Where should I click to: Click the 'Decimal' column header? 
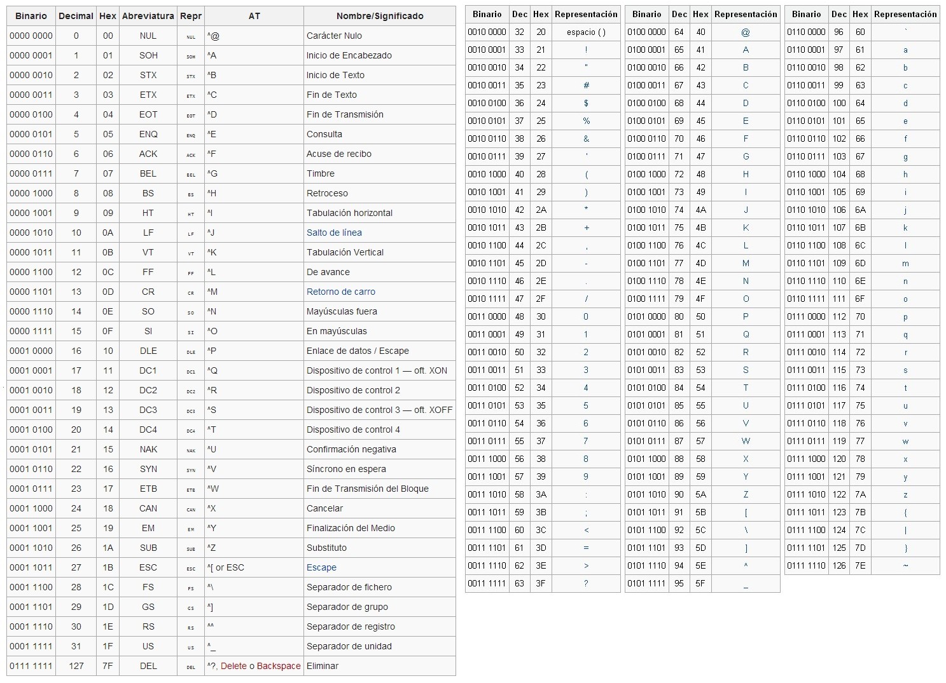(76, 16)
